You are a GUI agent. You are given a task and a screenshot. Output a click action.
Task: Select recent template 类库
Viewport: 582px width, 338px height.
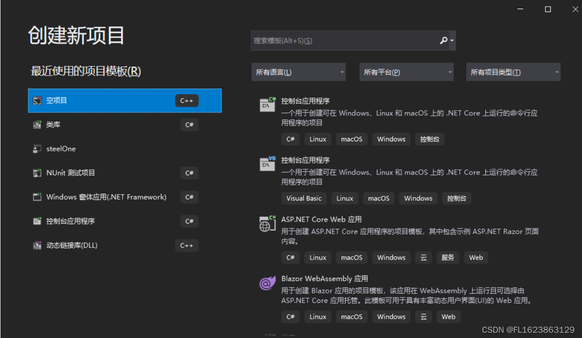125,125
